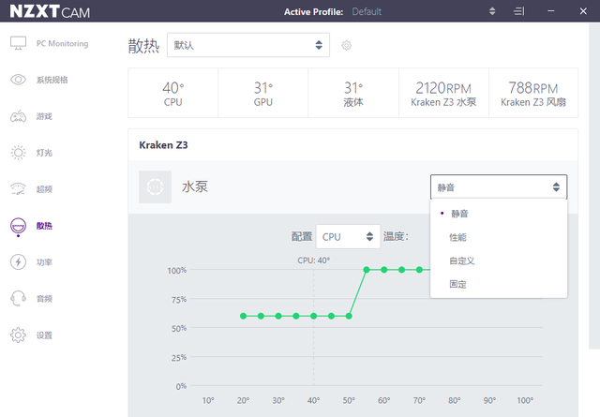Click the Default profile name
The image size is (600, 417).
tap(367, 12)
